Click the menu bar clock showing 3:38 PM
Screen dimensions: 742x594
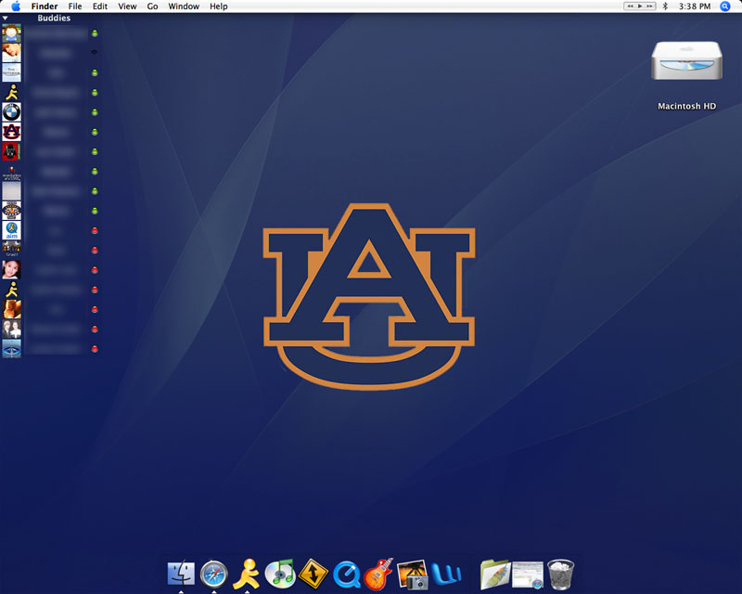[x=694, y=6]
